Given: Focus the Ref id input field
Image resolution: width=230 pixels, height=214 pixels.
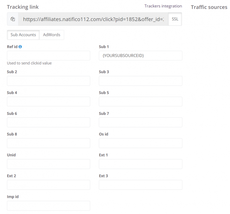Looking at the screenshot, I should (48, 56).
